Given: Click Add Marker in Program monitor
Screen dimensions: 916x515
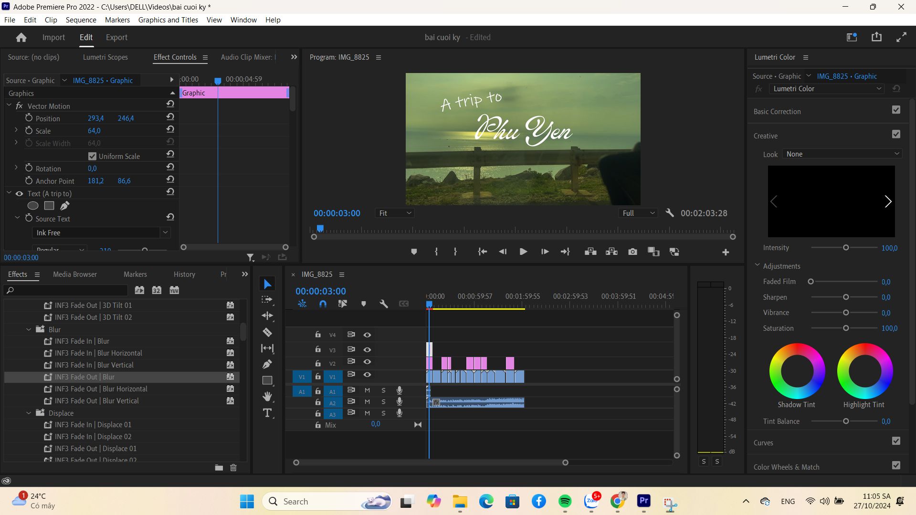Looking at the screenshot, I should (414, 252).
